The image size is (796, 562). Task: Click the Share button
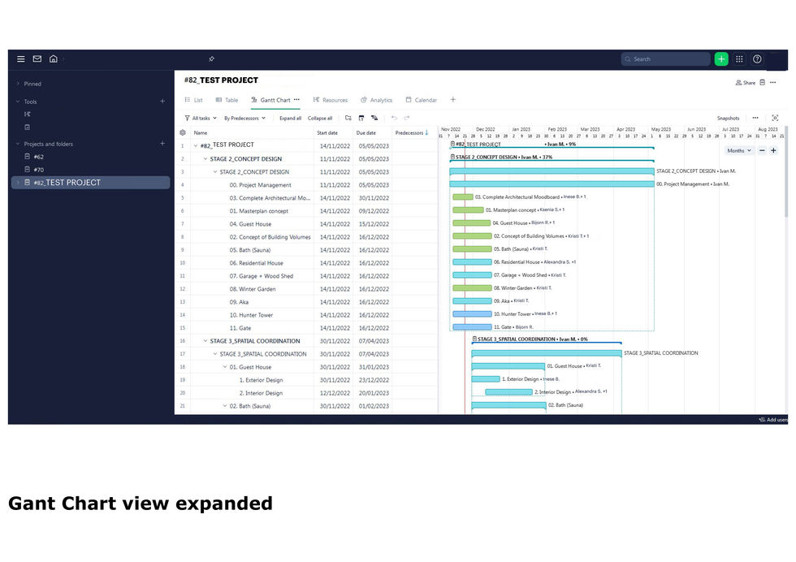pyautogui.click(x=746, y=83)
